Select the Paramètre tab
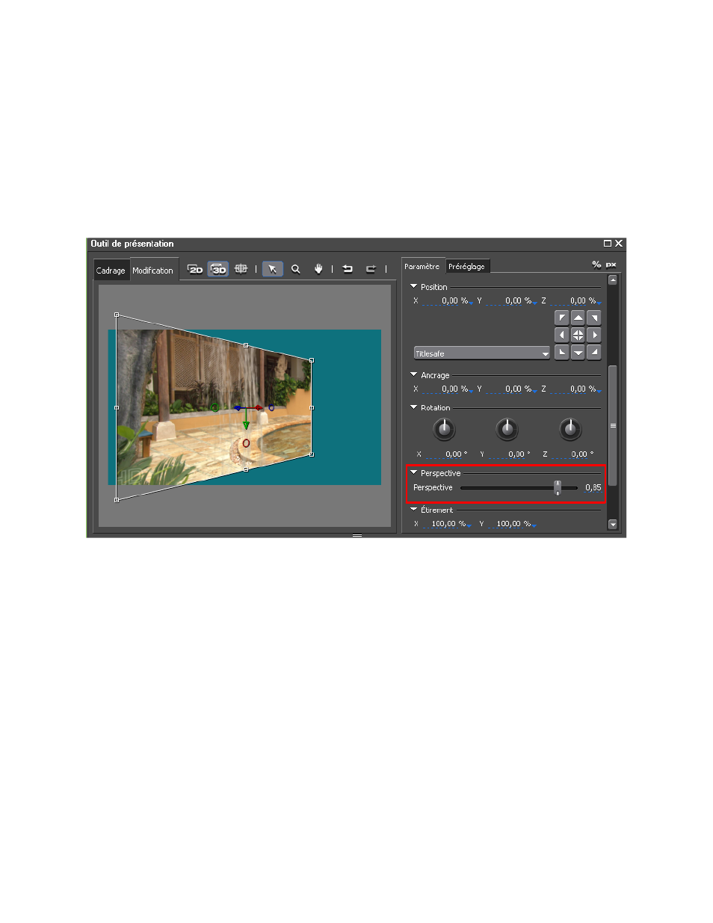713x923 pixels. click(x=422, y=266)
